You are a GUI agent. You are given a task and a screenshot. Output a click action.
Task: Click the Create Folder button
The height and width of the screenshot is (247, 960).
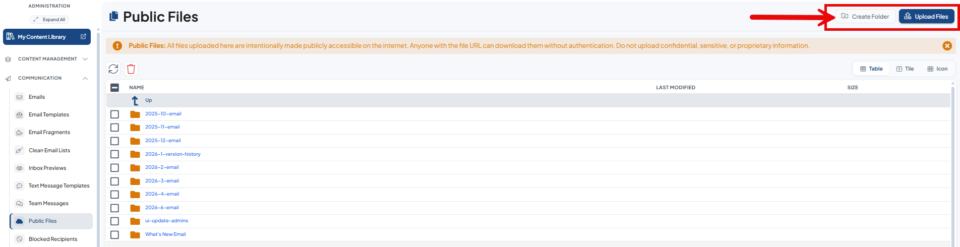pos(866,17)
